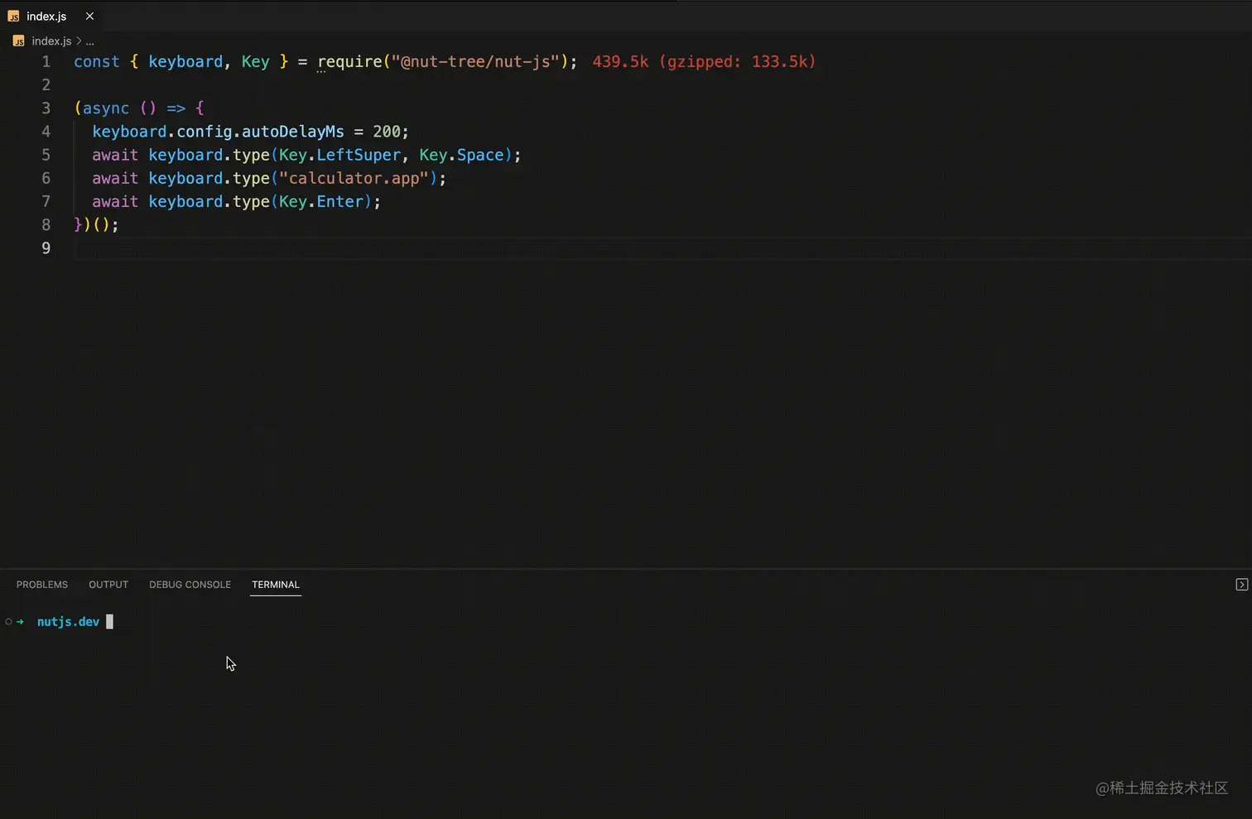The height and width of the screenshot is (819, 1252).
Task: Click the circle indicator left of the terminal prompt
Action: coord(8,621)
